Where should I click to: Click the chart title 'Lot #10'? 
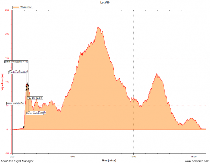pyautogui.click(x=105, y=2)
